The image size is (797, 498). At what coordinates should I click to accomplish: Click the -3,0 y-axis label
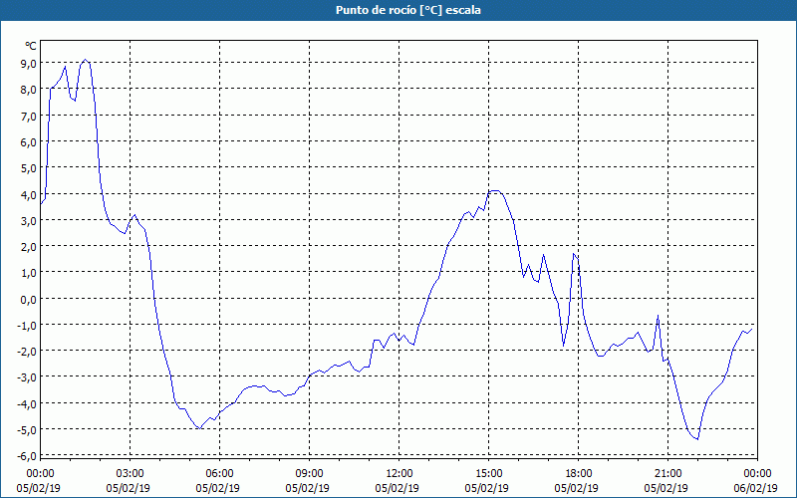[x=26, y=377]
